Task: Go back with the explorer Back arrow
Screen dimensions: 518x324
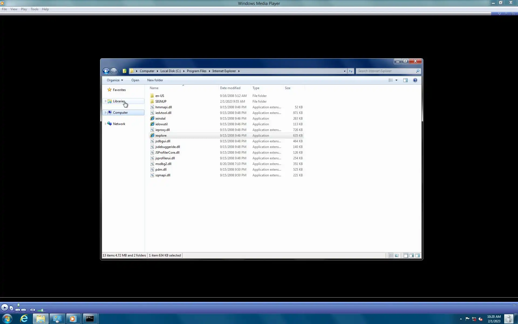Action: point(106,71)
